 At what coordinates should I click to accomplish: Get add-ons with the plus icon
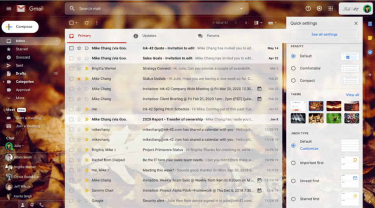coord(370,75)
